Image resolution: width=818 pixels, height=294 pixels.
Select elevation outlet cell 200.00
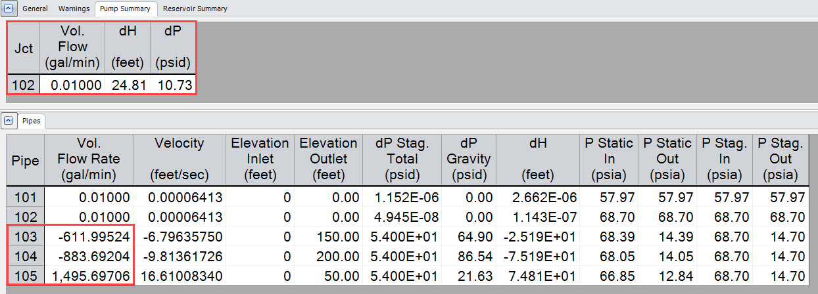coord(328,256)
